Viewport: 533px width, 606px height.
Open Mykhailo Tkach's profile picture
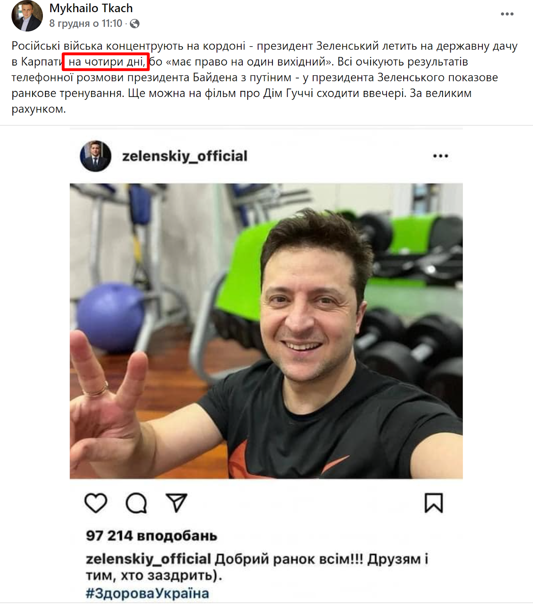tap(27, 16)
